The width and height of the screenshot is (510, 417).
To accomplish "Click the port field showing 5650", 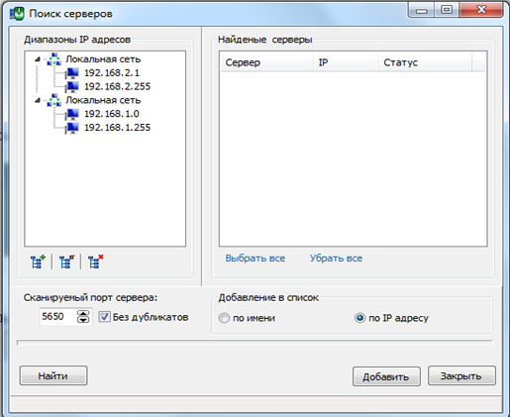I will coord(58,317).
